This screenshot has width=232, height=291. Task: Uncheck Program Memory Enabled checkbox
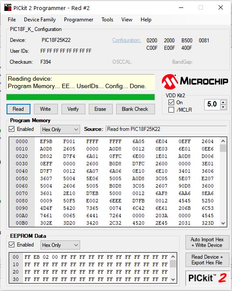tap(11, 129)
